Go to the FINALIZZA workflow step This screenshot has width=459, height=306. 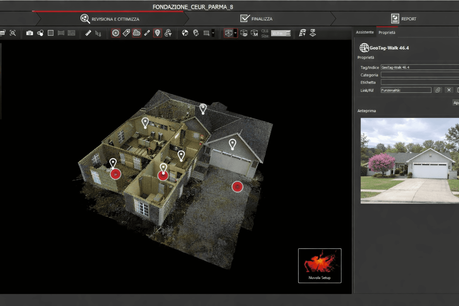(256, 19)
